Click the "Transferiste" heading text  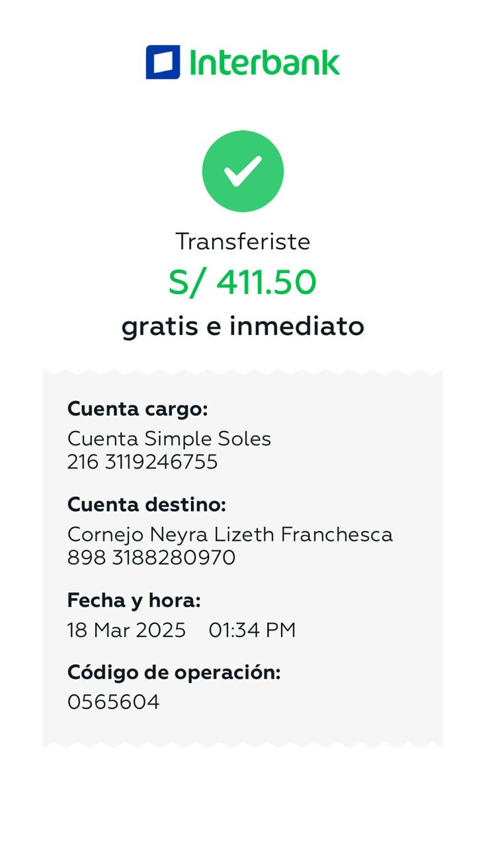pos(243,242)
